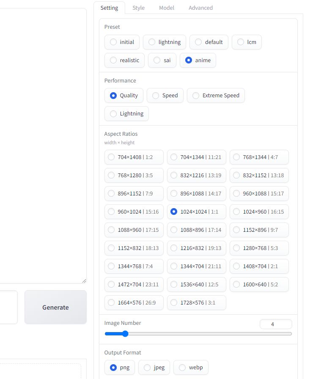Select the anime preset
The image size is (332, 379).
click(x=198, y=60)
